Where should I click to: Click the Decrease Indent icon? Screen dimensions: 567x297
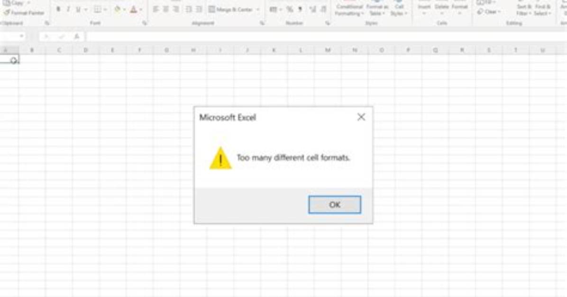pyautogui.click(x=189, y=9)
